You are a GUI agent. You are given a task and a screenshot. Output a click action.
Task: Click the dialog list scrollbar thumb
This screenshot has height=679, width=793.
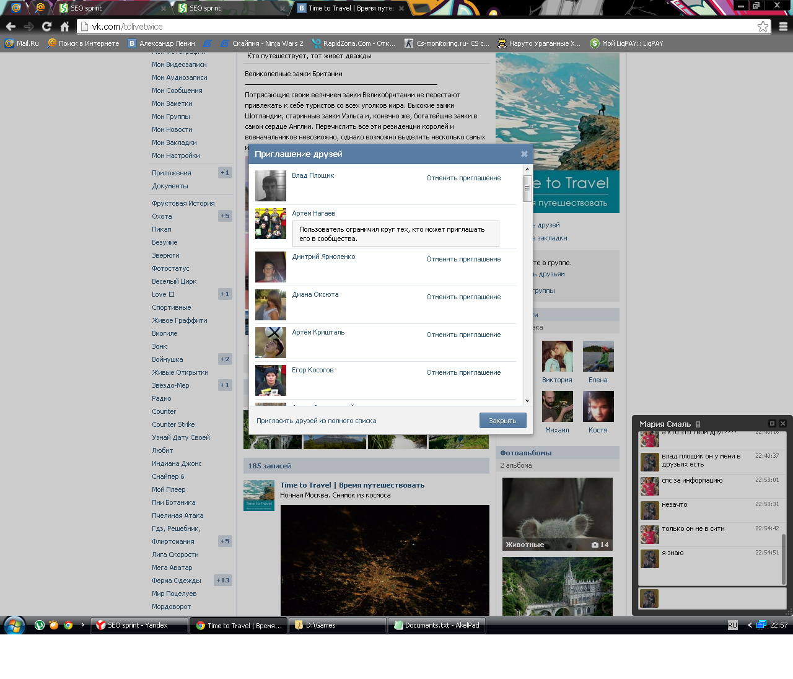pos(527,188)
